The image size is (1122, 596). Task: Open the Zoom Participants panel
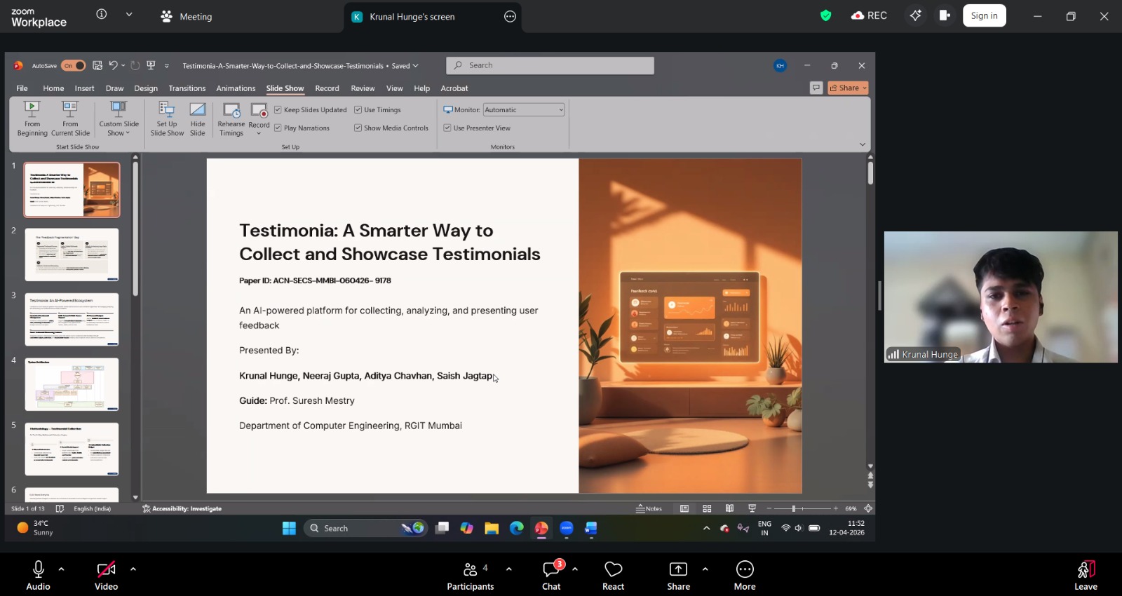tap(470, 569)
